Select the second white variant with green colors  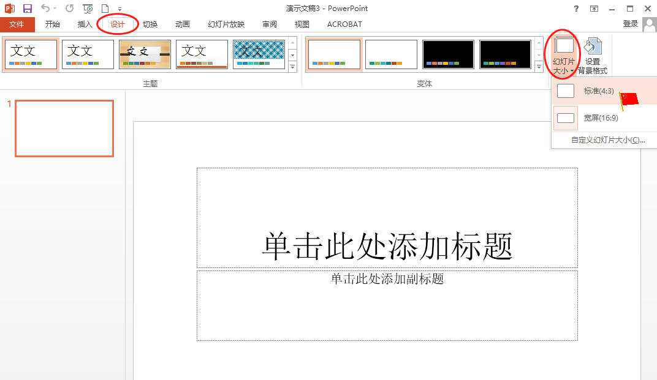click(392, 54)
